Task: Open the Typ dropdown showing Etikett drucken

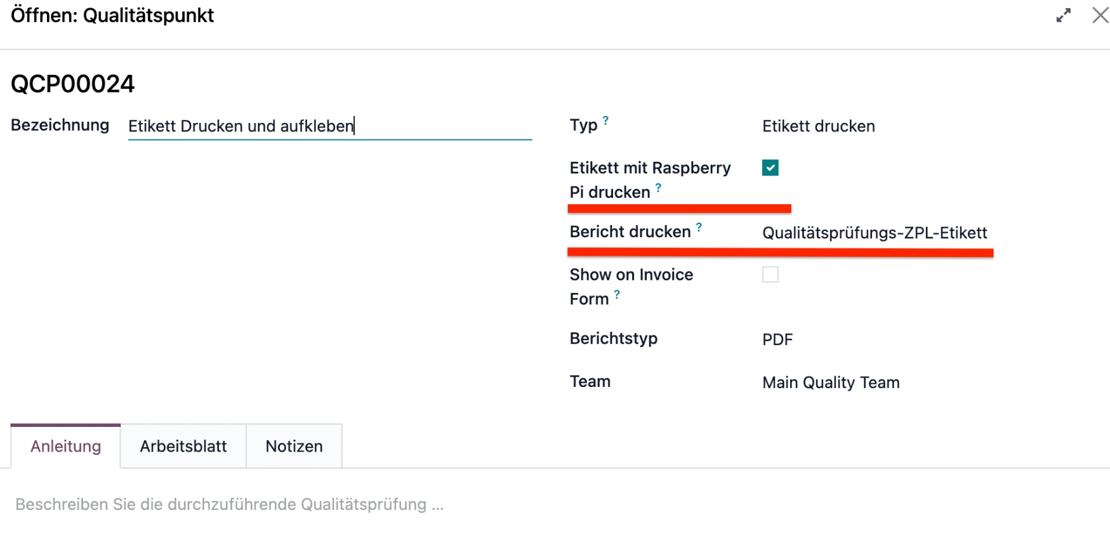Action: pyautogui.click(x=818, y=126)
